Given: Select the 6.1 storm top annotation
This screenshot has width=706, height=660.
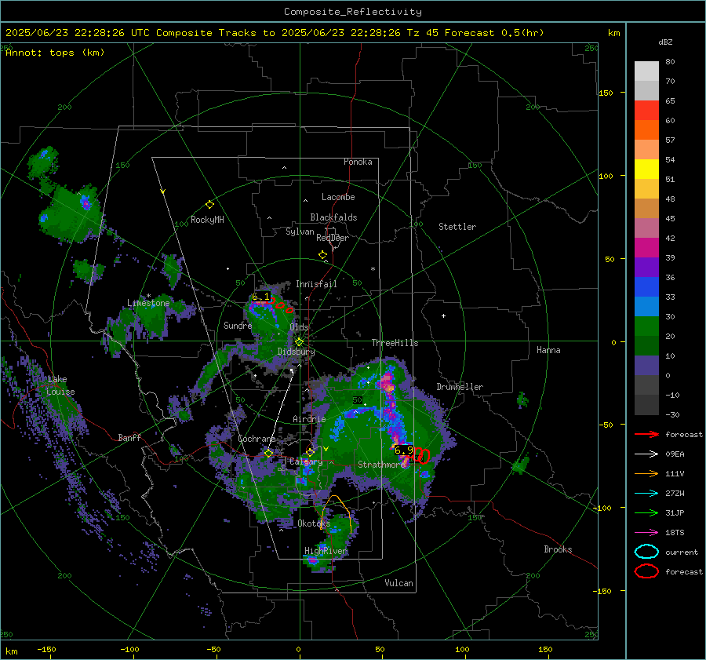Looking at the screenshot, I should (260, 297).
